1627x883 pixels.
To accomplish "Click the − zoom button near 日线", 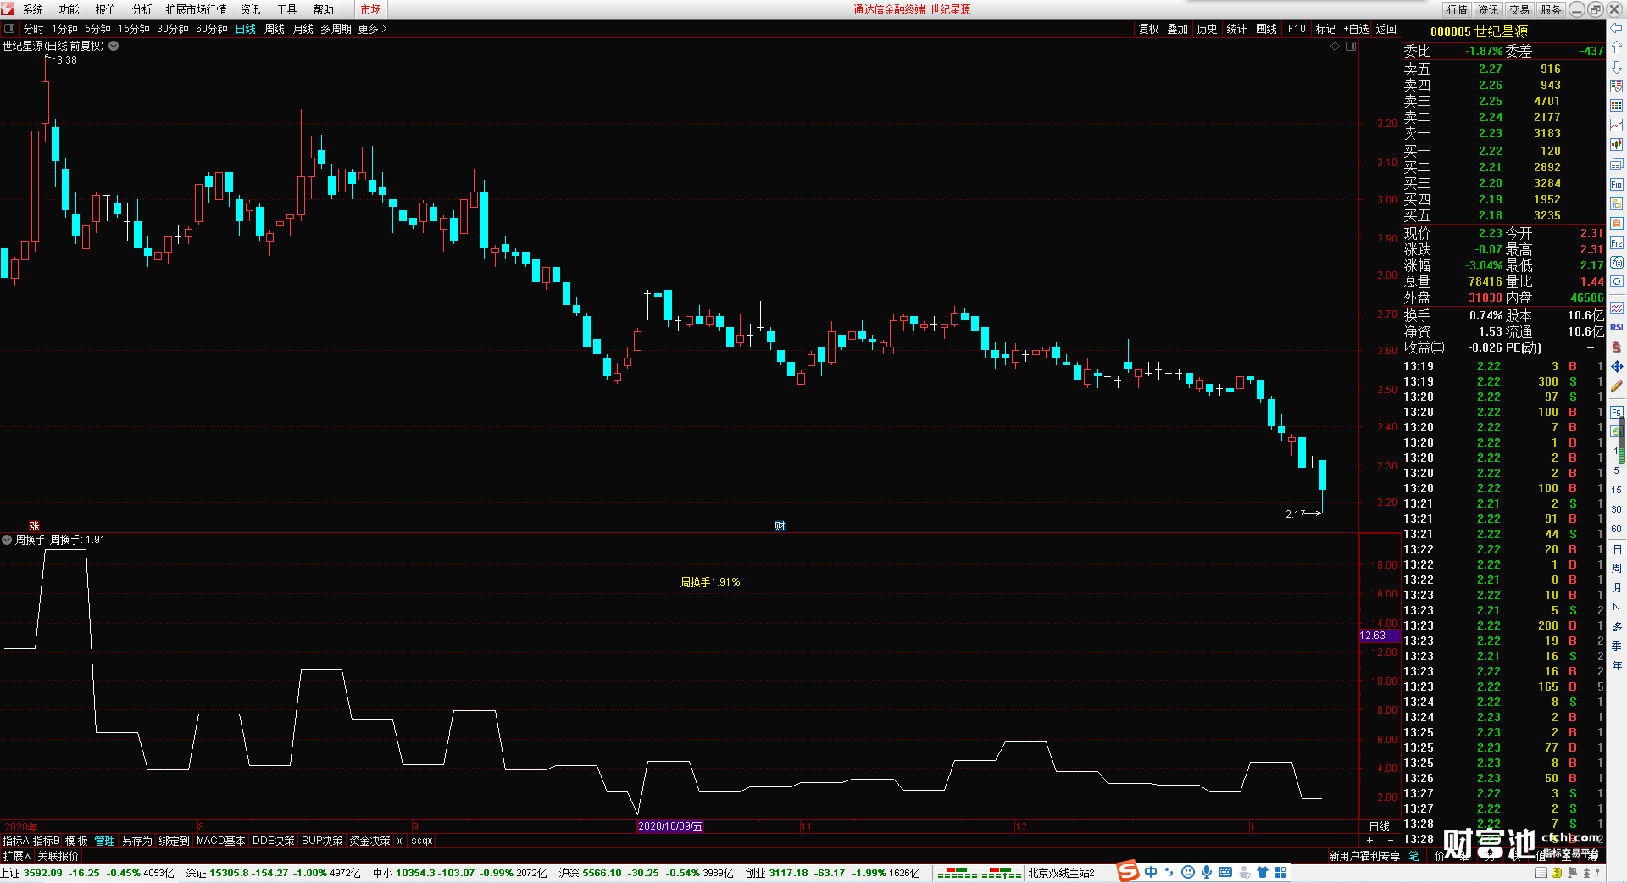I will (x=1390, y=840).
